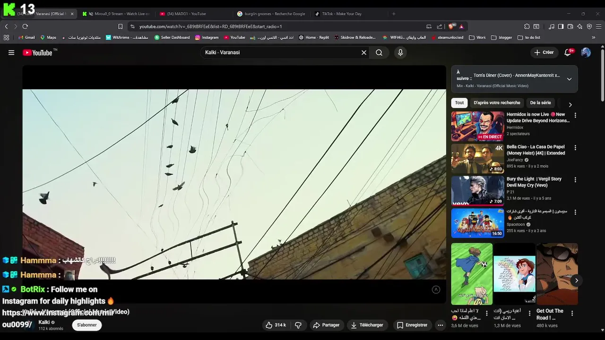
Task: Like the video showing 314 k
Action: 276,325
